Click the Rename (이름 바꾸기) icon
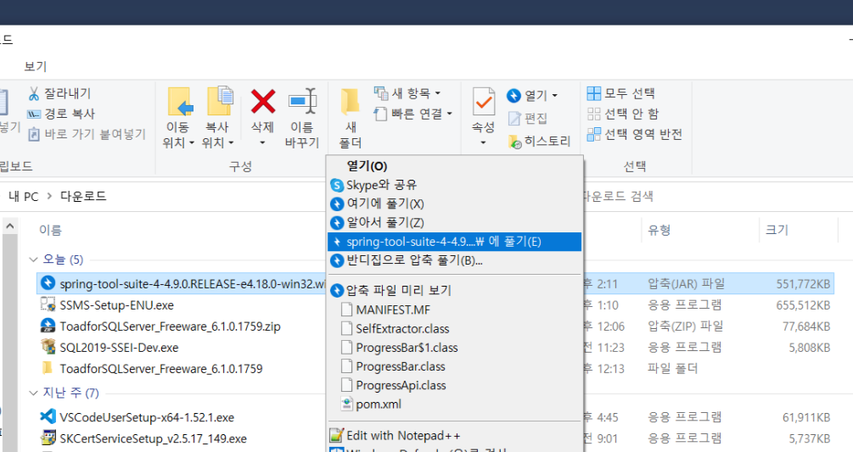 [302, 101]
